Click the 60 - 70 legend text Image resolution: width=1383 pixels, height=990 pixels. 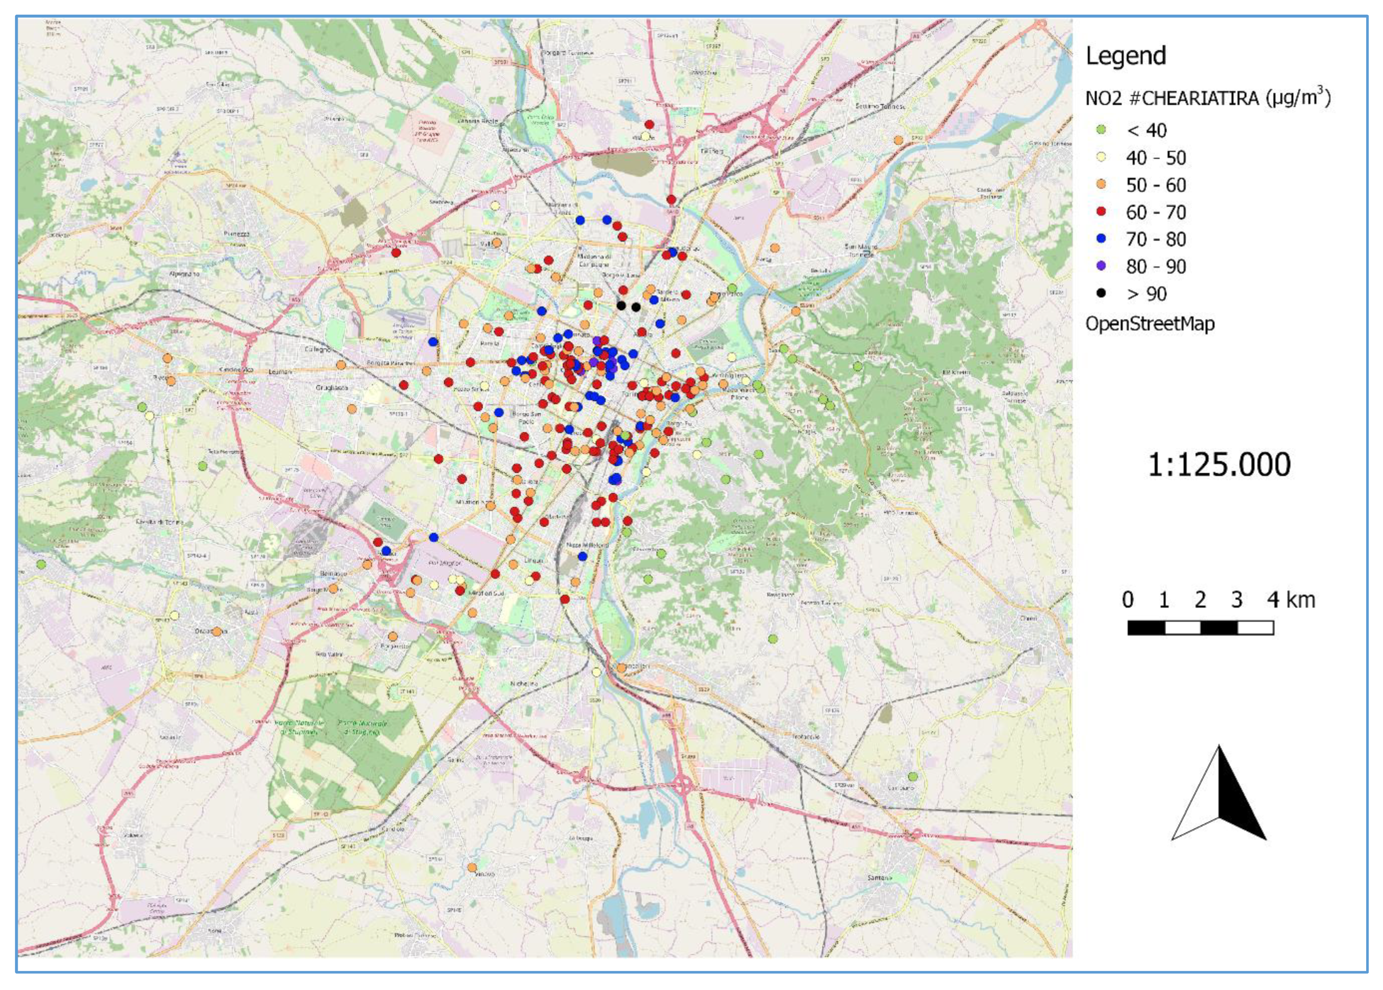(x=1156, y=212)
